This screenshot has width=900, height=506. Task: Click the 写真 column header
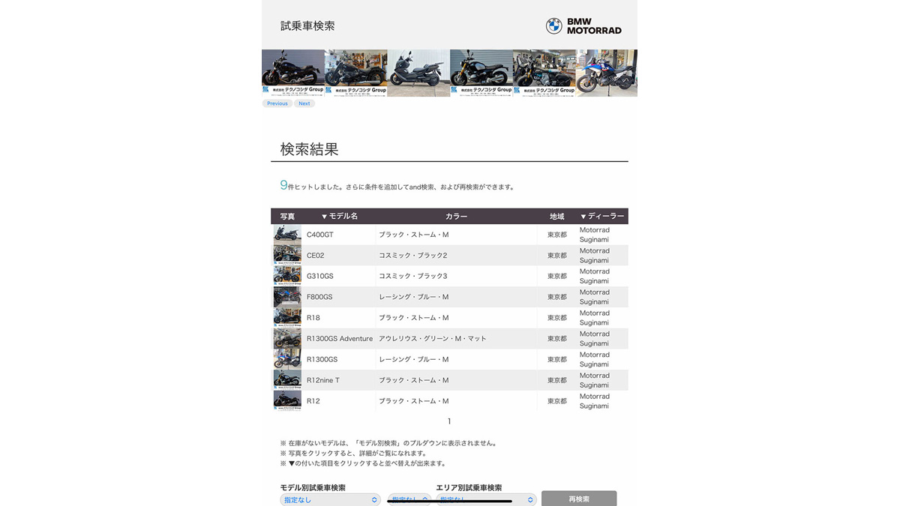coord(287,217)
